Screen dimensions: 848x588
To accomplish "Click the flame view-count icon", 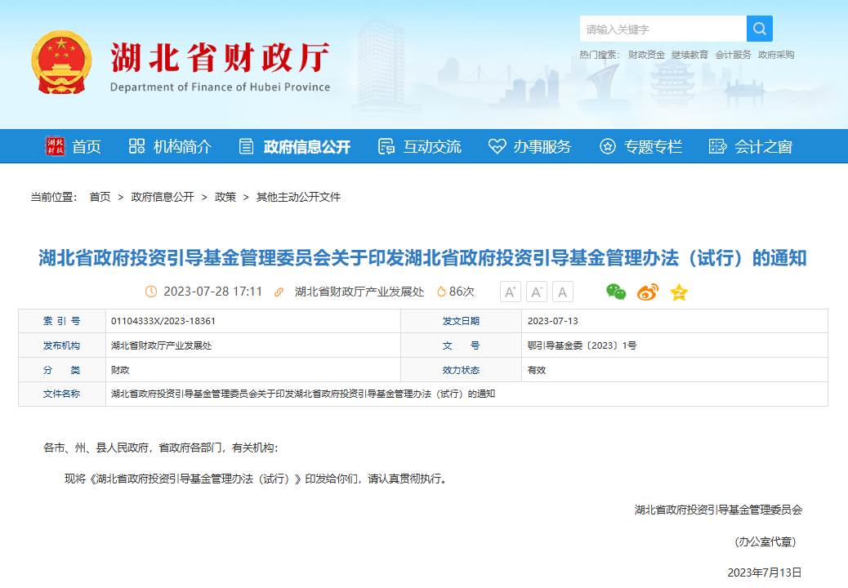I will coord(441,292).
